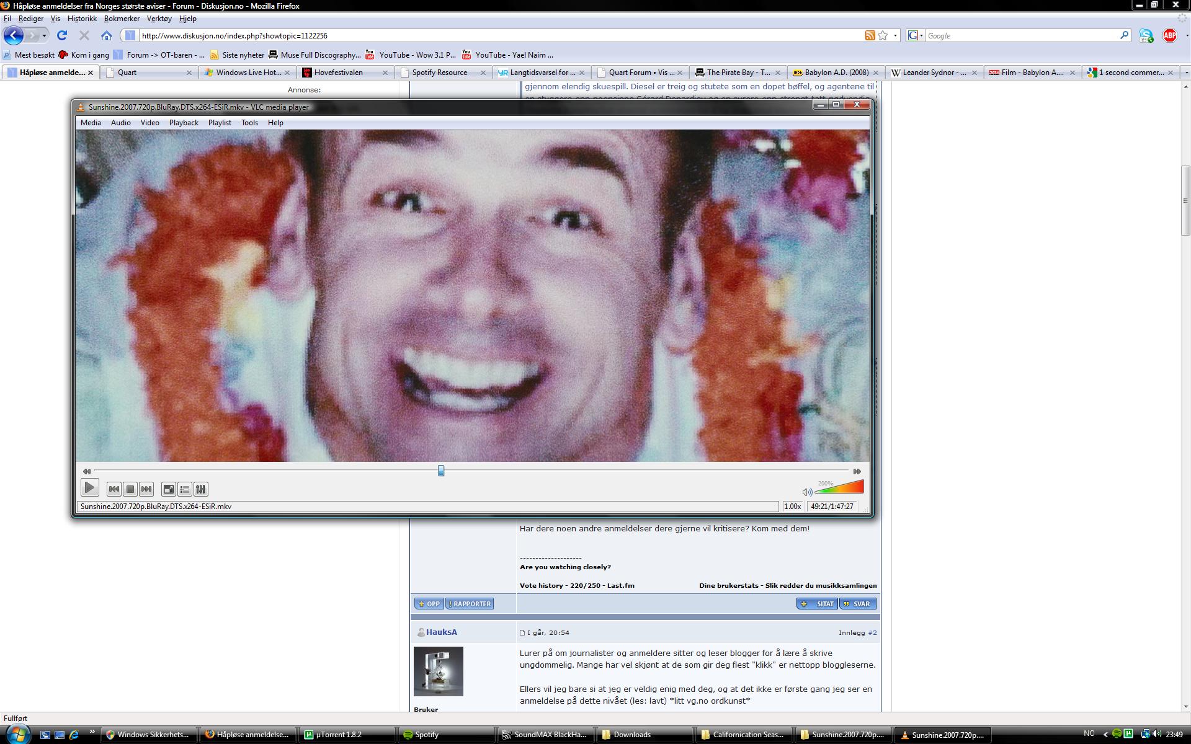1191x744 pixels.
Task: Click search magnifier icon
Action: coord(1124,35)
